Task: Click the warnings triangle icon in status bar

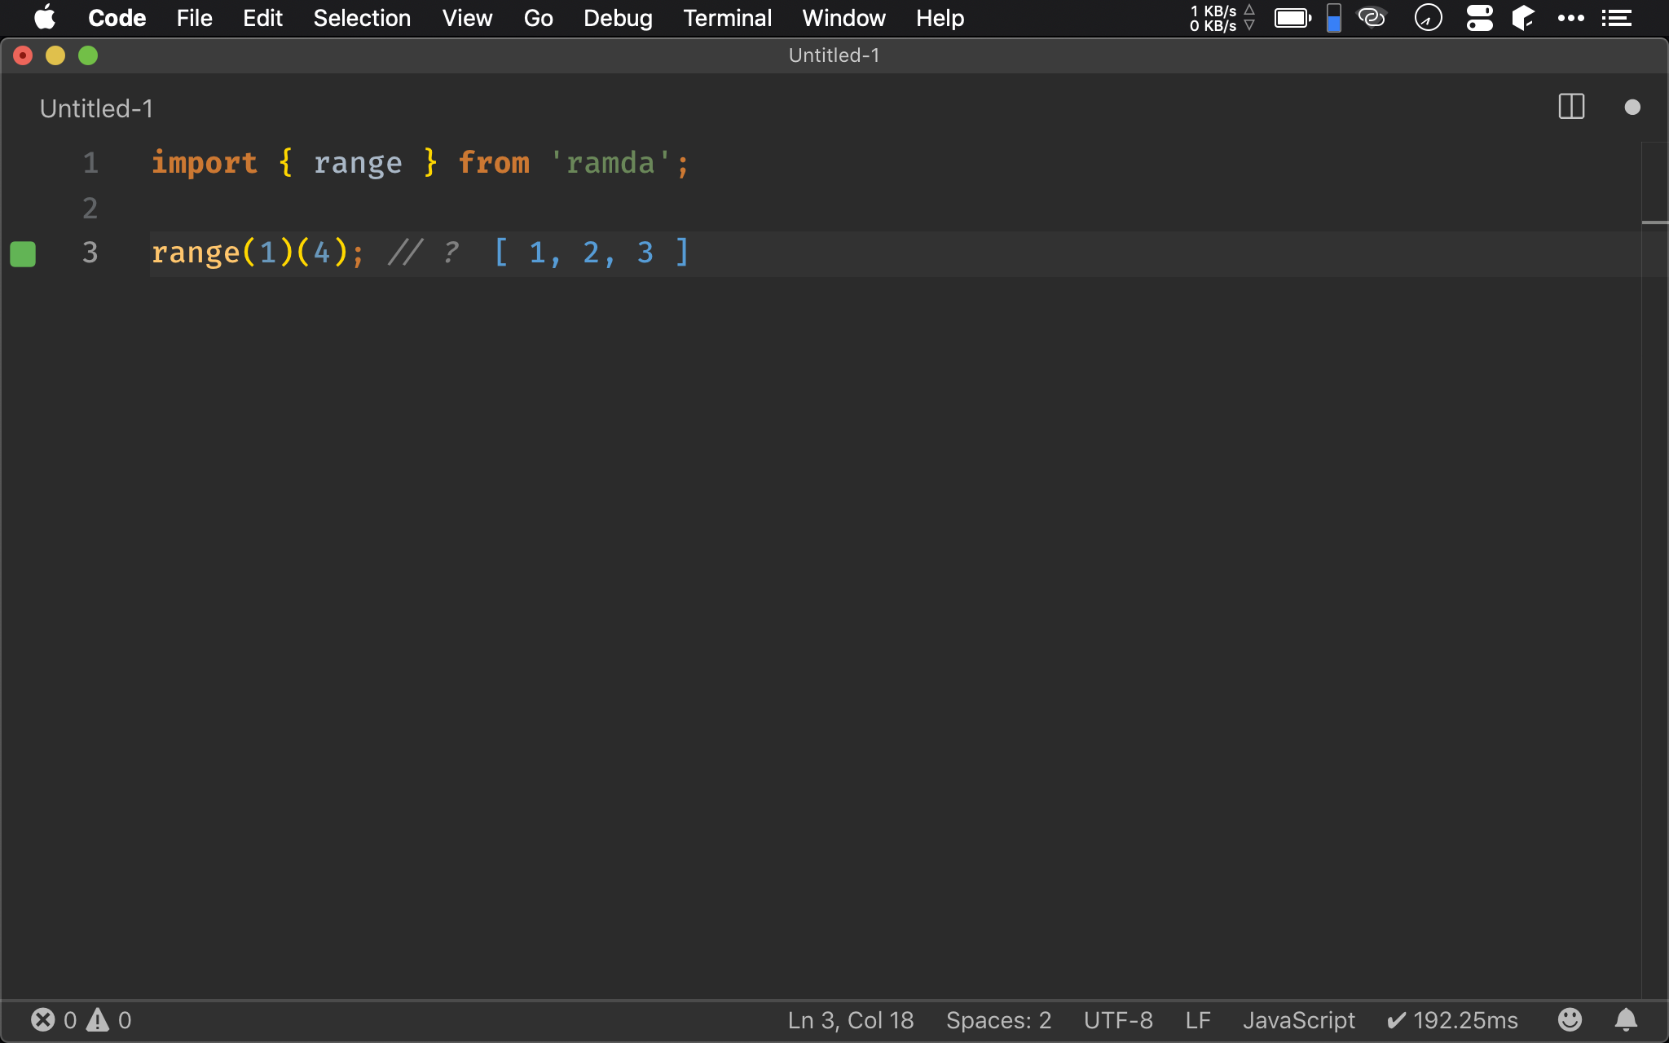Action: pyautogui.click(x=98, y=1020)
